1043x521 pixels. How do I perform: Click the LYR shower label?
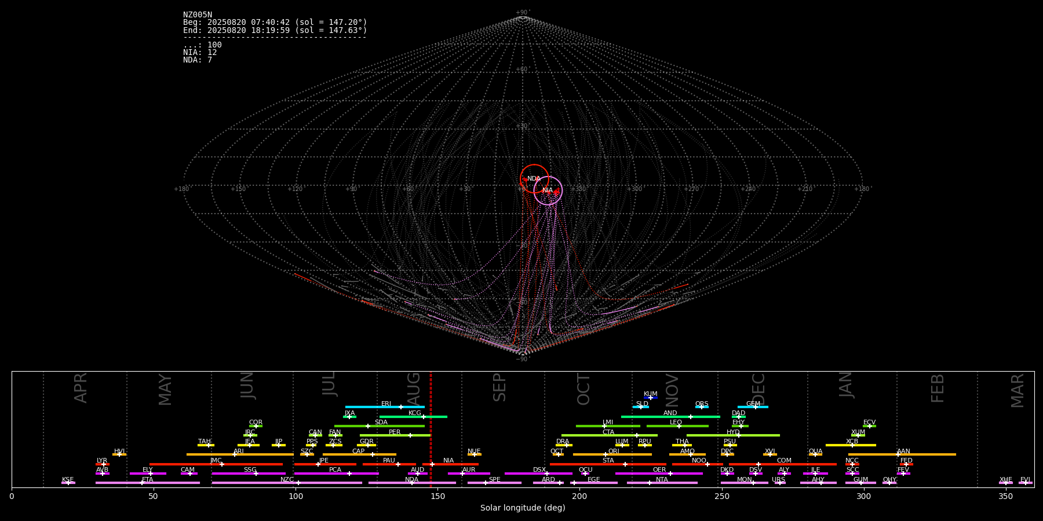[102, 461]
